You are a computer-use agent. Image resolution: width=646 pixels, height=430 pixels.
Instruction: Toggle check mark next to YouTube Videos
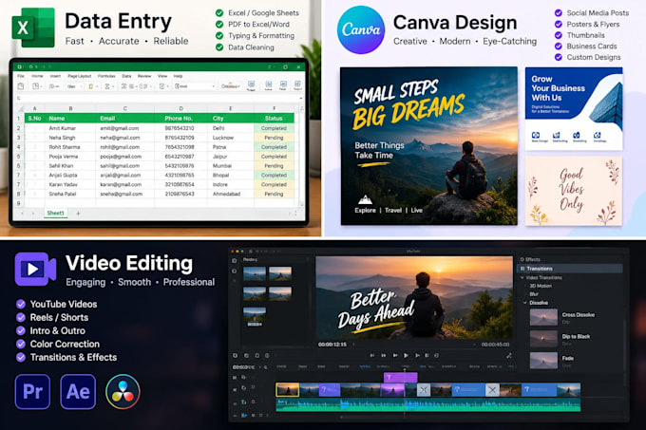pos(21,304)
